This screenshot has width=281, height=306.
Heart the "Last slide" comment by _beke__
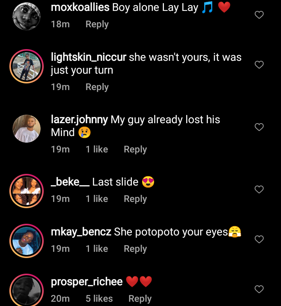[259, 189]
